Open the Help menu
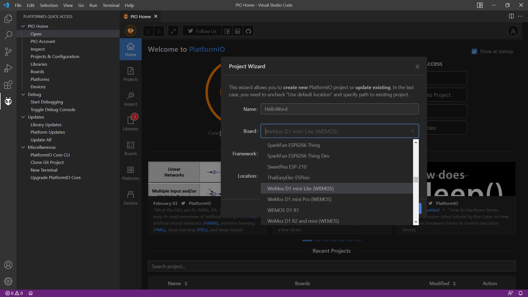This screenshot has height=297, width=528. (x=129, y=5)
